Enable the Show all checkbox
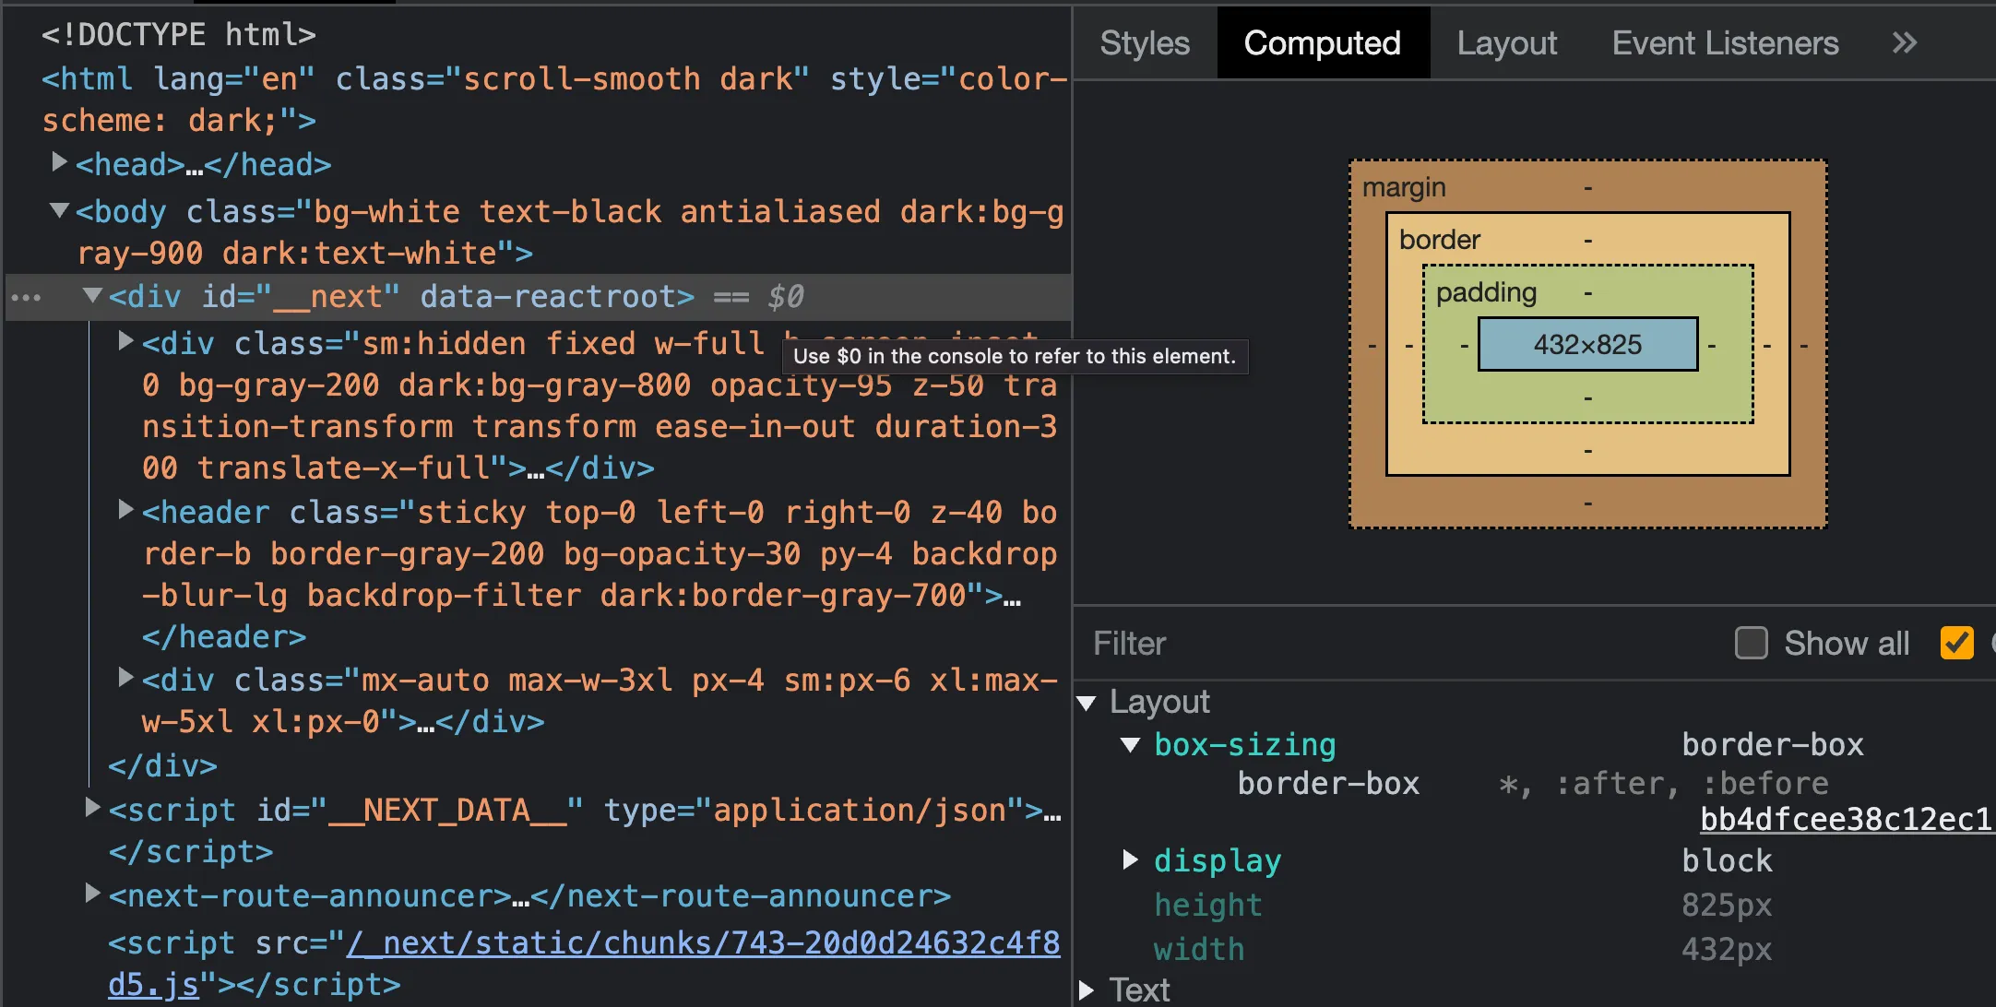This screenshot has height=1007, width=1996. pyautogui.click(x=1751, y=643)
